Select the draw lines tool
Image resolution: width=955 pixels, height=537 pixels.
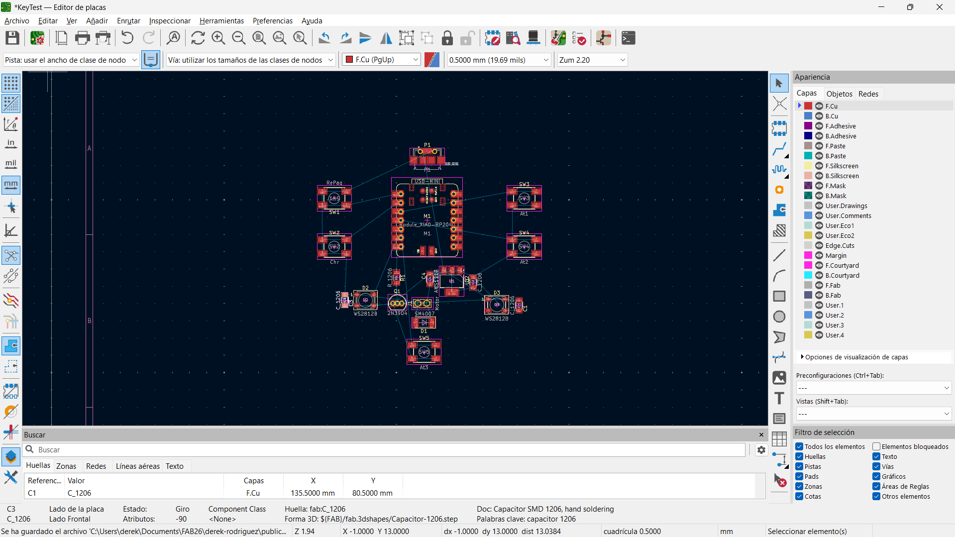pos(779,255)
